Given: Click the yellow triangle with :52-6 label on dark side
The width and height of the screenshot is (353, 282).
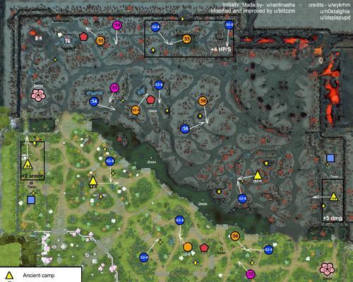Looking at the screenshot, I should [x=258, y=176].
